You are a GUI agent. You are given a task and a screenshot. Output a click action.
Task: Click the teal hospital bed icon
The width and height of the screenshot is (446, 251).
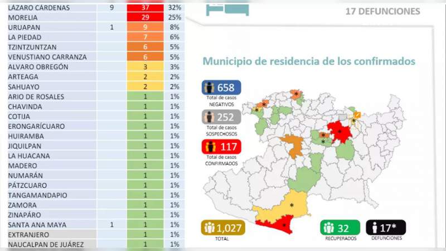click(227, 9)
